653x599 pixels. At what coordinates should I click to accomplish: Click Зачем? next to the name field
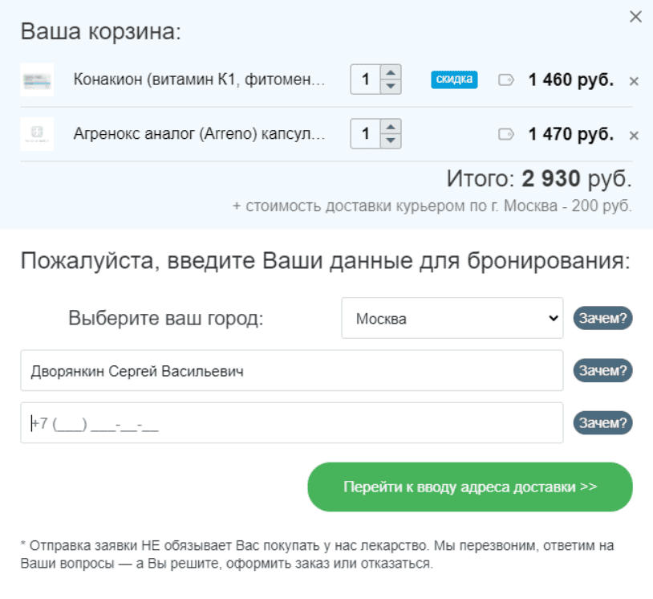coord(603,370)
